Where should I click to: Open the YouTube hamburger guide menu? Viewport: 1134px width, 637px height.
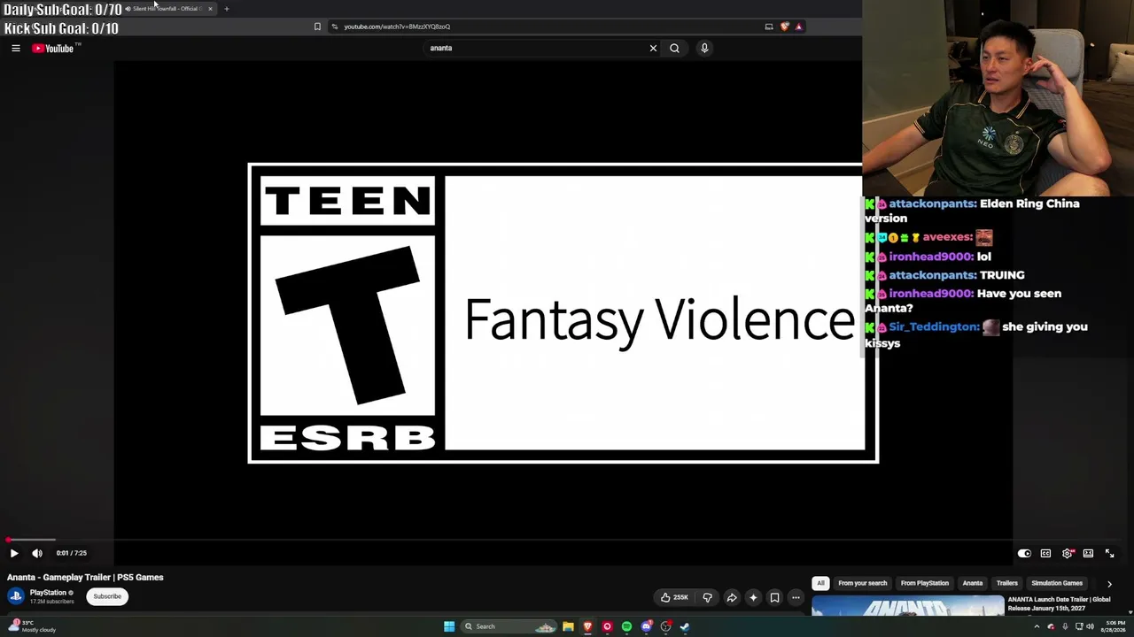(16, 49)
